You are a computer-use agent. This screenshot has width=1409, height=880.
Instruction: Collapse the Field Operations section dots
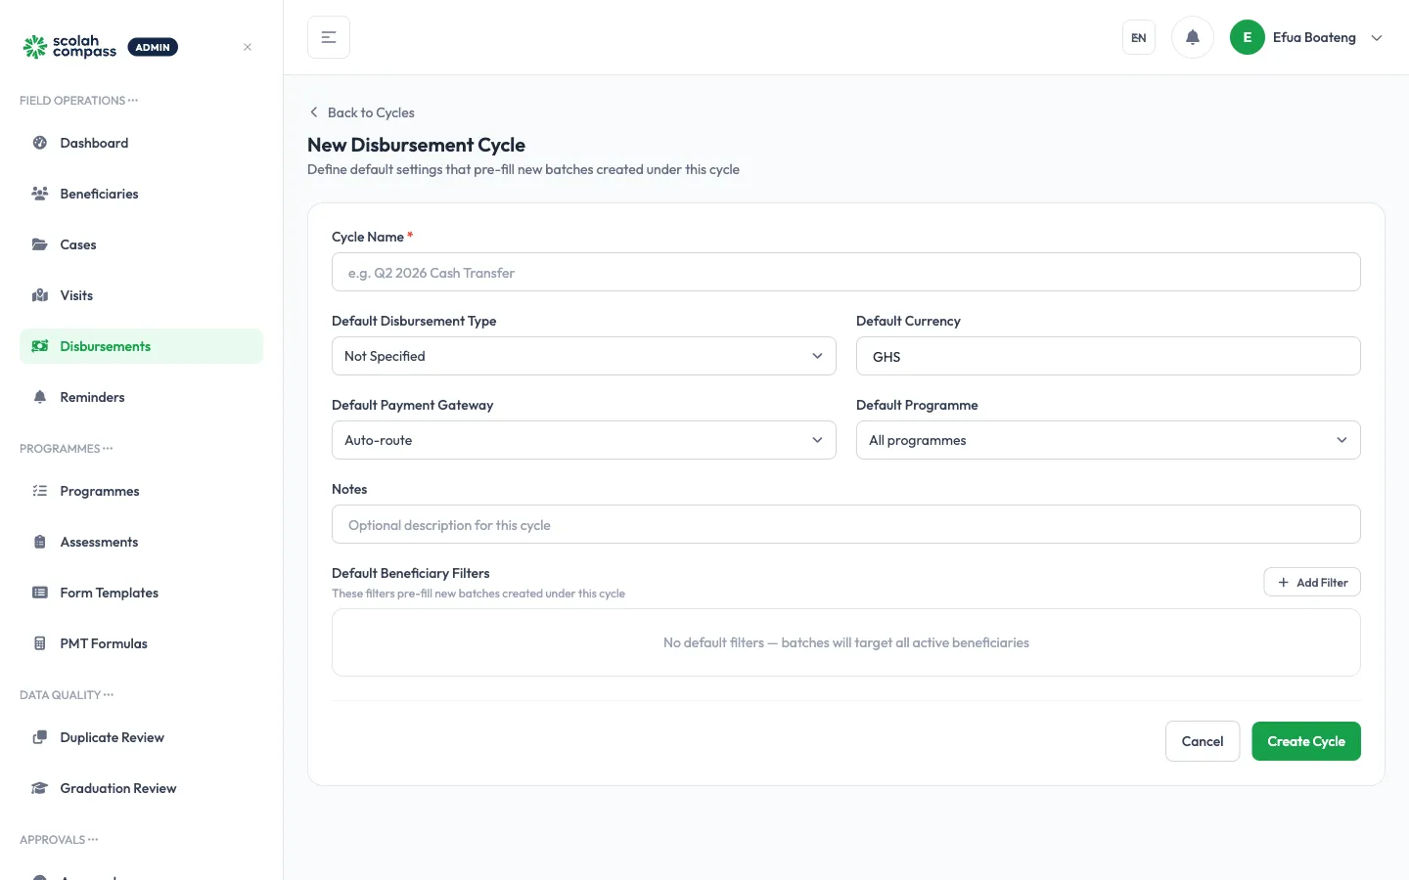[x=133, y=101]
